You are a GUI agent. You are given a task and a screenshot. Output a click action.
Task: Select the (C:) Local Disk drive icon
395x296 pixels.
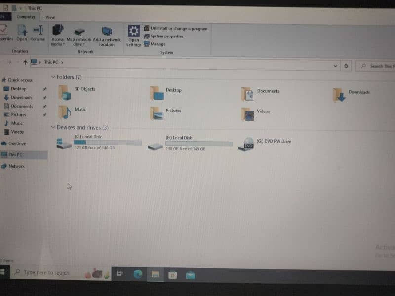[x=64, y=144]
